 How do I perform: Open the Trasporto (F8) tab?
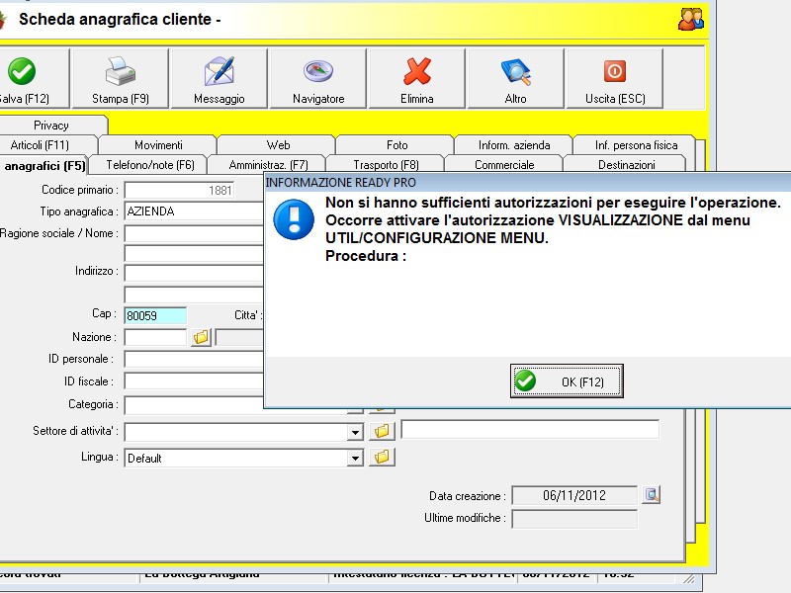[386, 165]
